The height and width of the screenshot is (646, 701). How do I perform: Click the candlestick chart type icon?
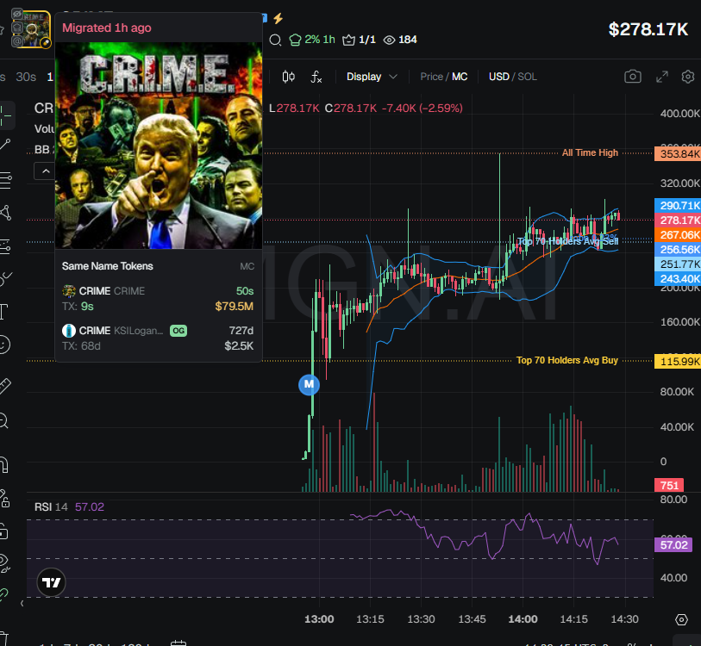point(288,77)
